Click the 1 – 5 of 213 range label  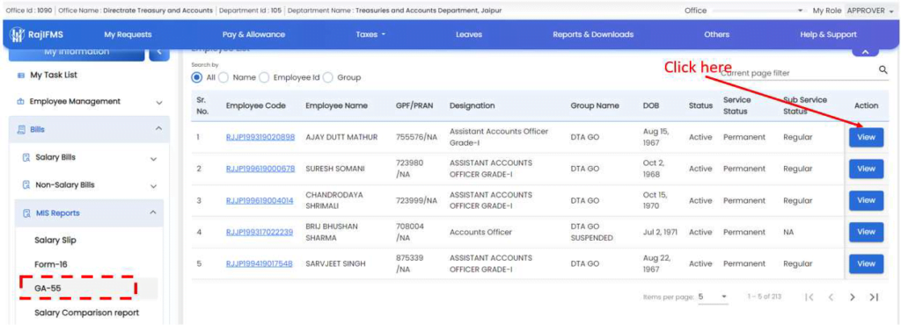765,297
